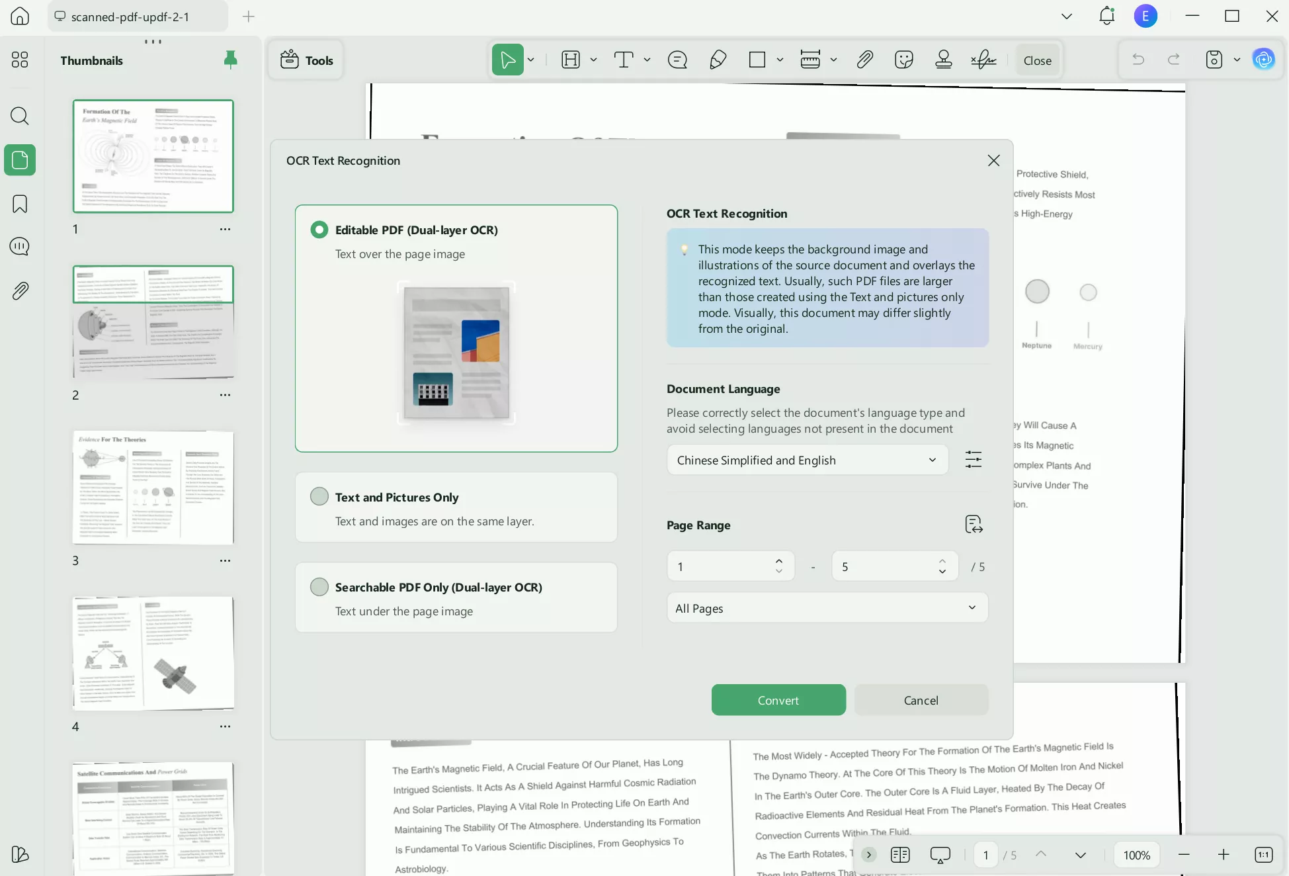Screen dimensions: 1289x876
Task: Open the Tools menu
Action: 306,60
